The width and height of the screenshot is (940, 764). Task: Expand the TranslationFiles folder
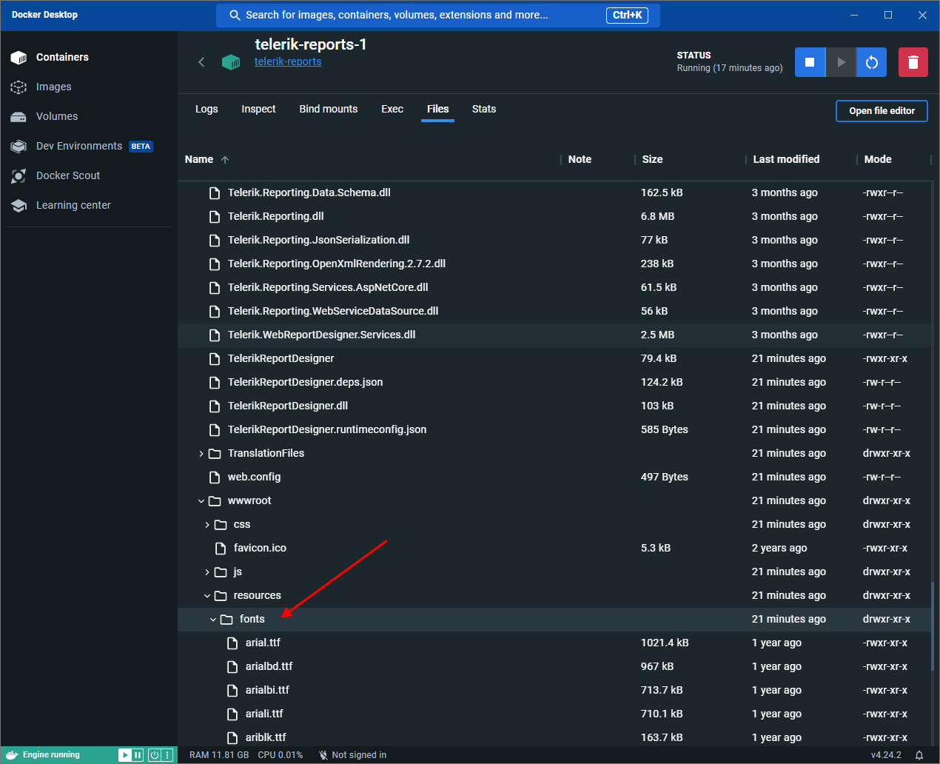pyautogui.click(x=201, y=454)
